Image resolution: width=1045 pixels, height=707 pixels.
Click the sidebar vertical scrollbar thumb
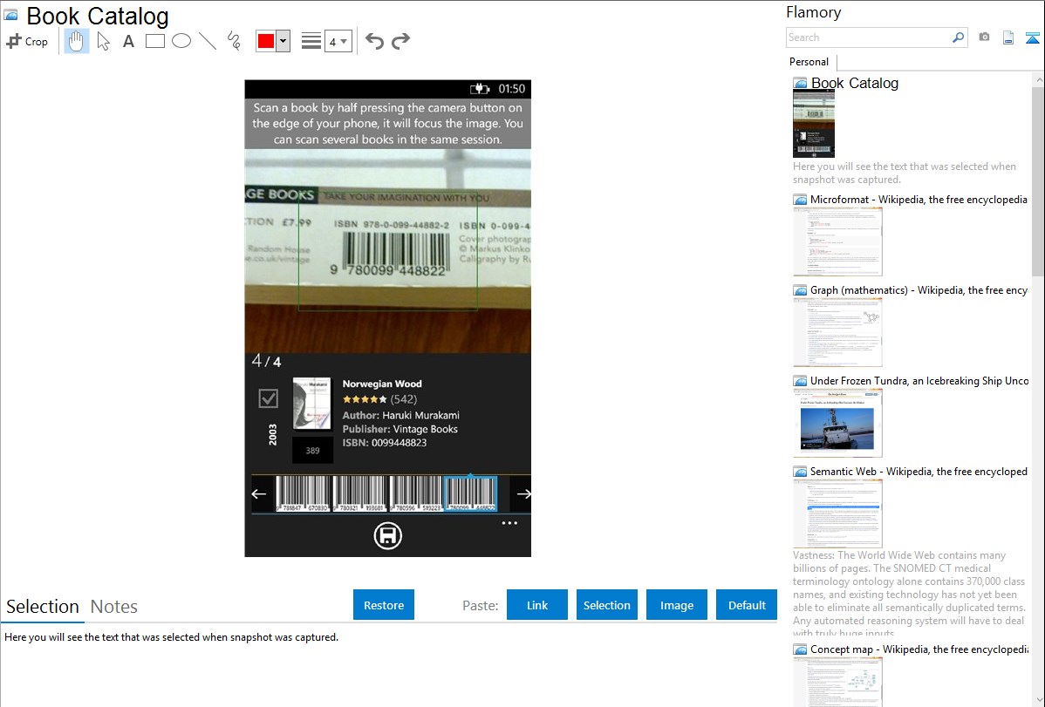tap(1038, 180)
